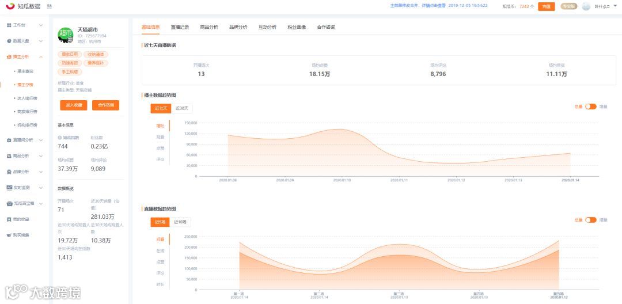
Task: Toggle 总量/增量 switch on the 直播数据趋势图 chart
Action: click(591, 220)
